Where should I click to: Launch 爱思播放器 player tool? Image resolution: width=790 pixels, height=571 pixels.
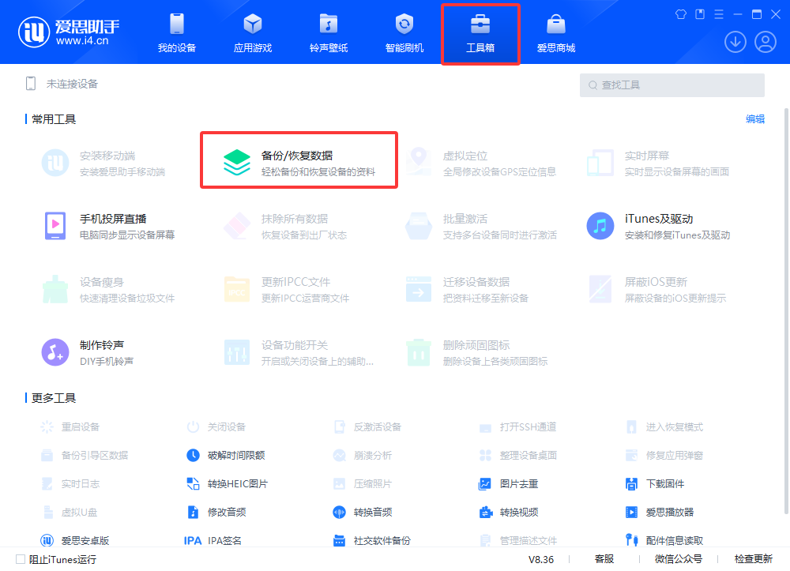coord(631,512)
